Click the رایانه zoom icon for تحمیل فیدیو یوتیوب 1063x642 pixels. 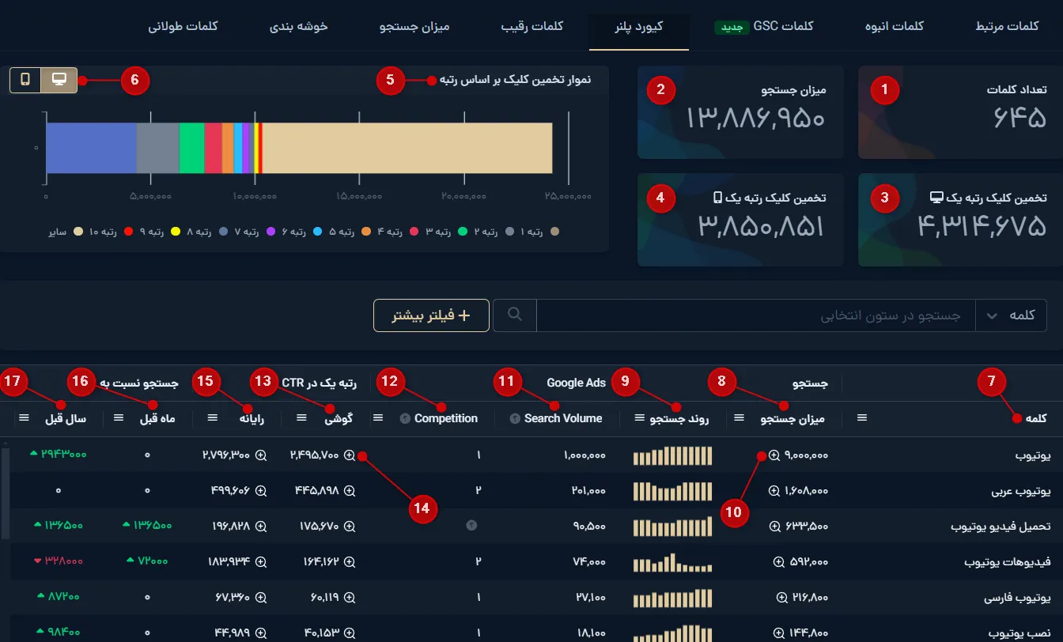[x=260, y=526]
